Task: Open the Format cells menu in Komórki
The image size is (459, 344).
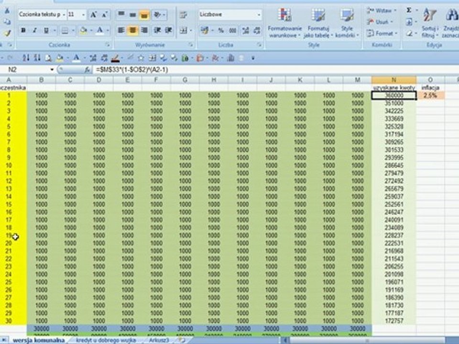Action: (382, 33)
